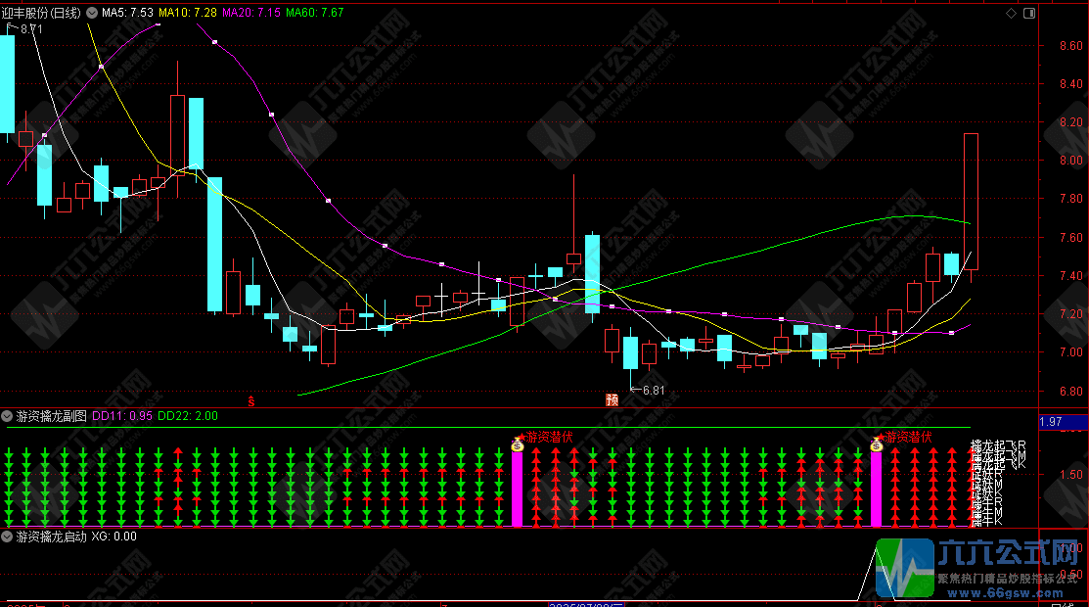Click the 六六公式网 logo icon
1089x607 pixels.
coord(904,567)
